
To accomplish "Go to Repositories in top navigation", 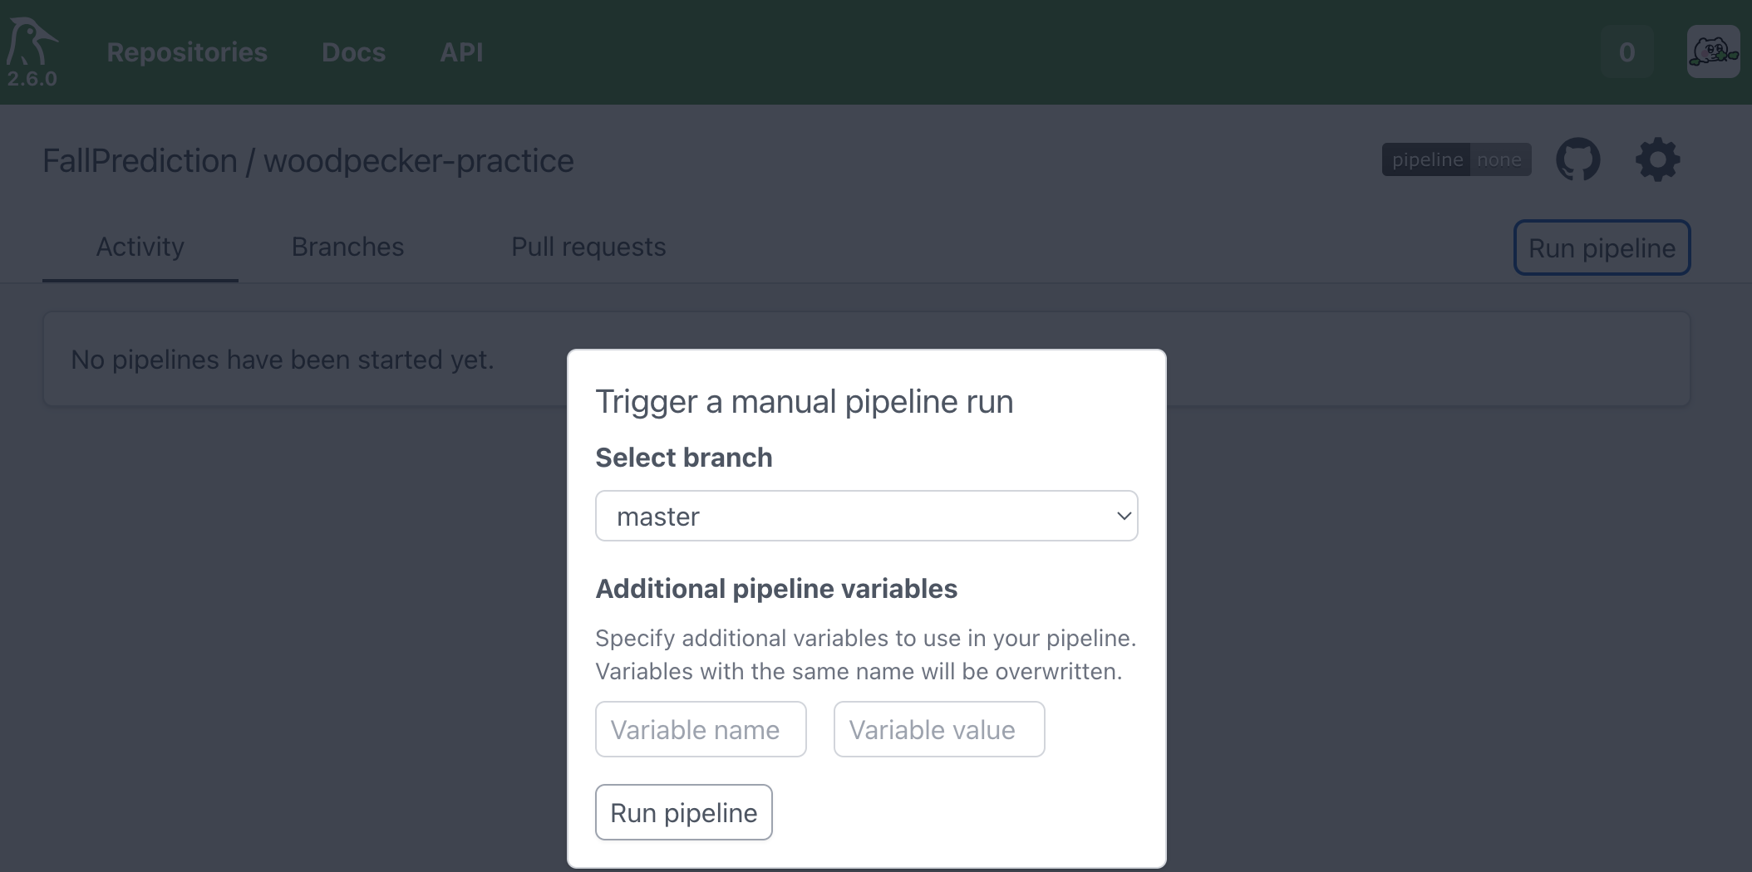I will [x=187, y=52].
